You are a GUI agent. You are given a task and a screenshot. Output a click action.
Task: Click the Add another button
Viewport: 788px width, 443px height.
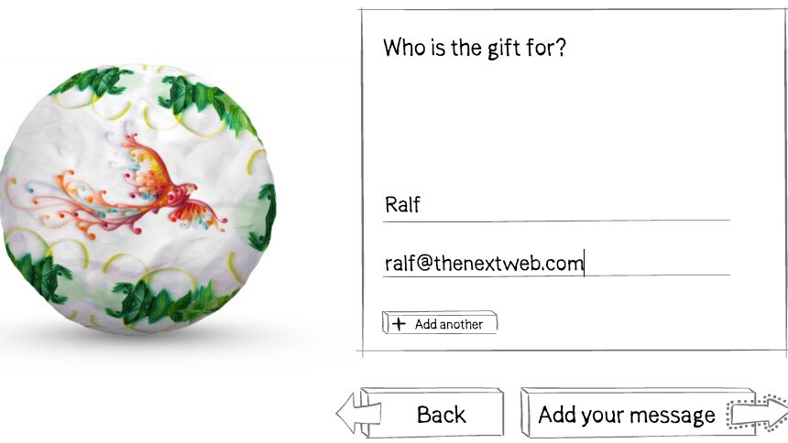tap(440, 323)
